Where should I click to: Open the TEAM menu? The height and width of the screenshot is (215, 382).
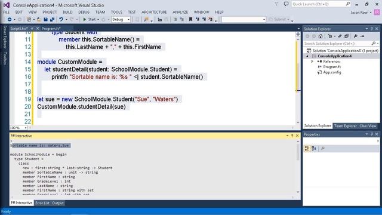click(x=100, y=12)
